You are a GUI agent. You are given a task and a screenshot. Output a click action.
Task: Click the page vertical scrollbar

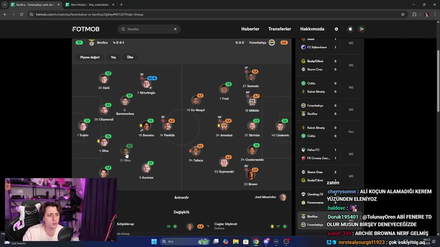[x=438, y=81]
